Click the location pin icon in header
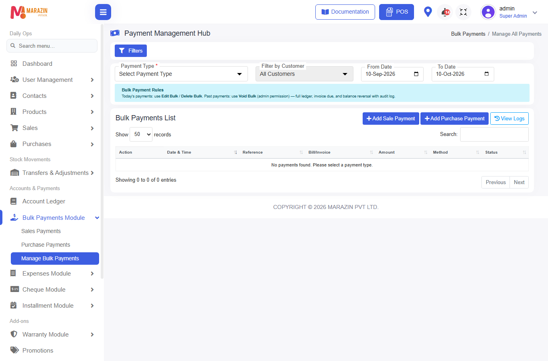Image resolution: width=548 pixels, height=361 pixels. (428, 12)
